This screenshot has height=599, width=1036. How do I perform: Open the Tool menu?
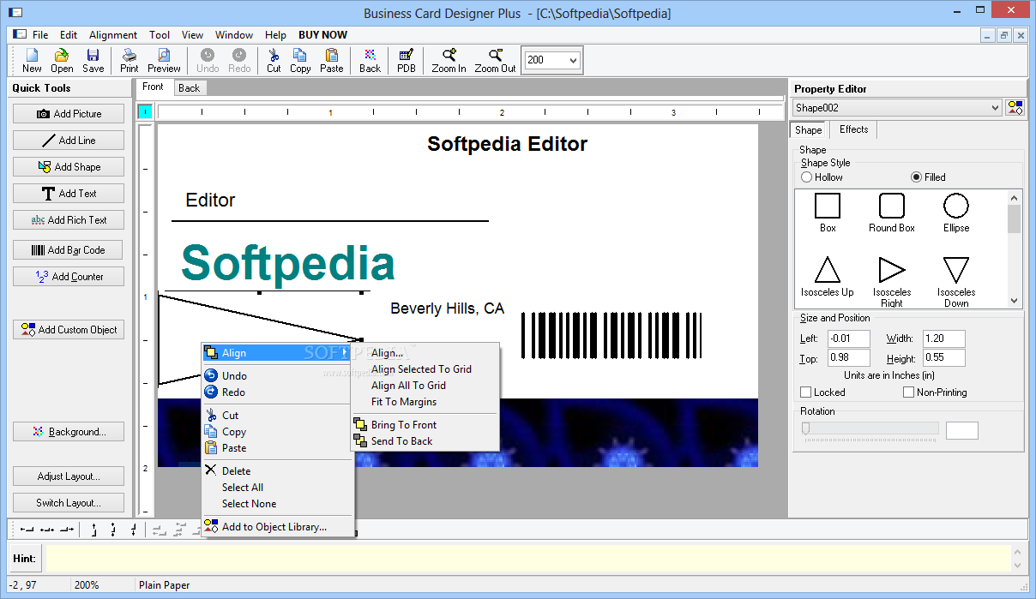click(x=160, y=35)
